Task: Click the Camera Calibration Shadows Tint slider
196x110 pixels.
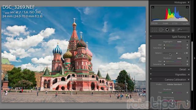Action: pos(172,93)
